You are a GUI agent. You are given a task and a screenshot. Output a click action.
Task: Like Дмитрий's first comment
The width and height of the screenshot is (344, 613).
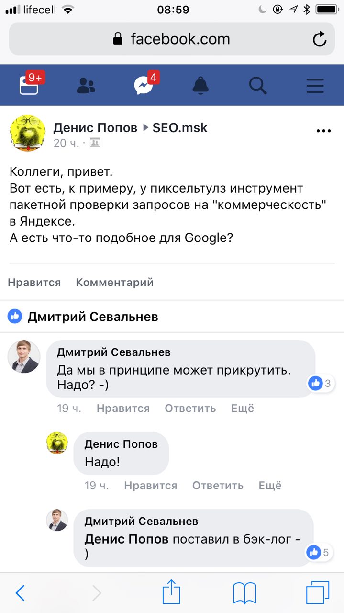(x=123, y=409)
